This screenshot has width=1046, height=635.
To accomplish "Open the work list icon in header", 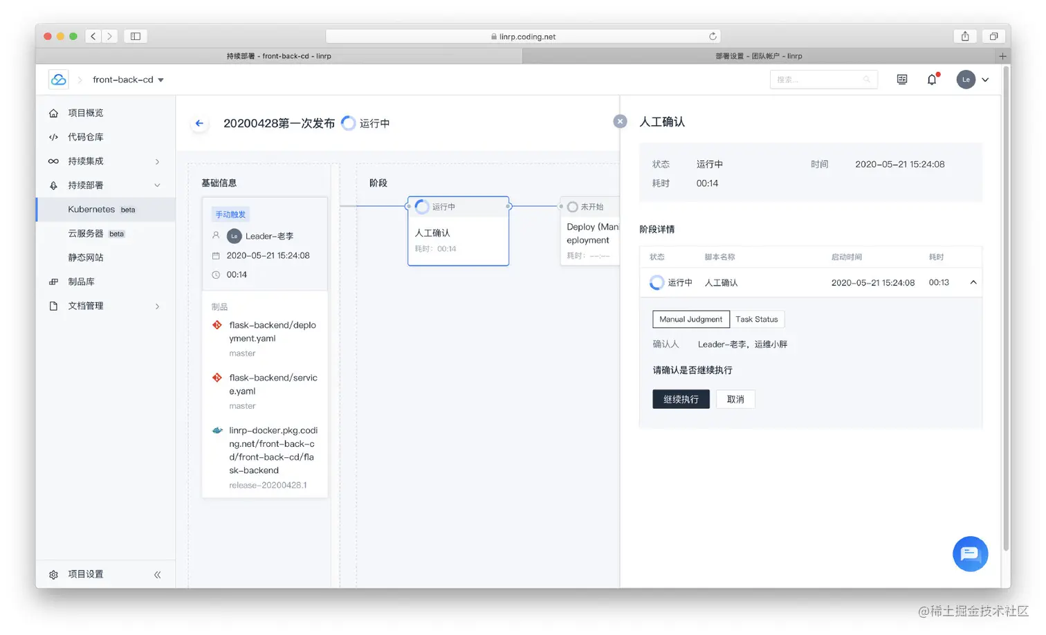I will tap(902, 80).
